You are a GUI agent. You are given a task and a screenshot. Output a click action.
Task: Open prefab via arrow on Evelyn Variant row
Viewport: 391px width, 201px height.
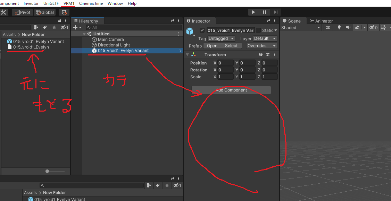pos(181,51)
